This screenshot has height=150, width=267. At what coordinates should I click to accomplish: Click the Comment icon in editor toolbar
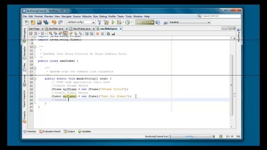[x=108, y=34]
